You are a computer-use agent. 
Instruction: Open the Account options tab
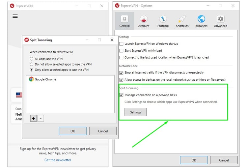click(144, 21)
